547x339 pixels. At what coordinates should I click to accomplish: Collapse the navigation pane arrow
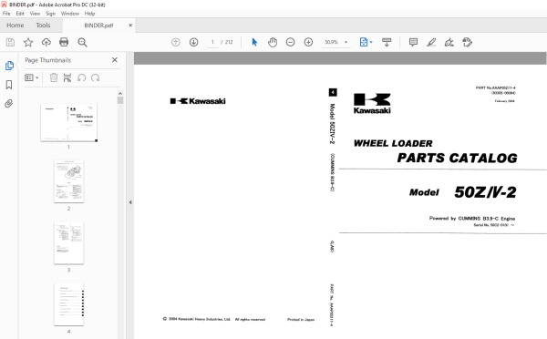(x=130, y=202)
